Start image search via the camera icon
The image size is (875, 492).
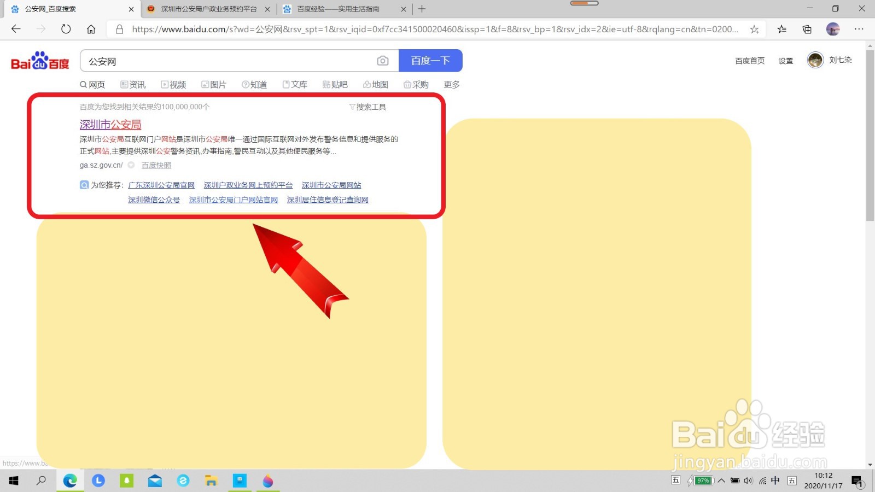[x=383, y=61]
